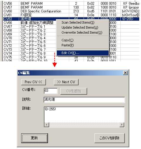Click the CV番号 number field
The width and height of the screenshot is (141, 149).
51,91
